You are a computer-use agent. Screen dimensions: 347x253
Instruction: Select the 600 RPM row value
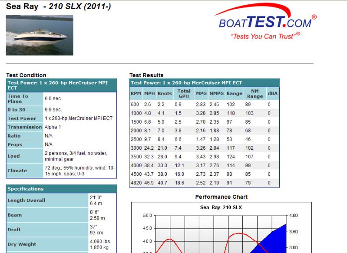point(135,105)
